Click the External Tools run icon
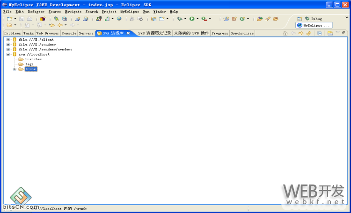Image resolution: width=351 pixels, height=213 pixels. (x=204, y=19)
